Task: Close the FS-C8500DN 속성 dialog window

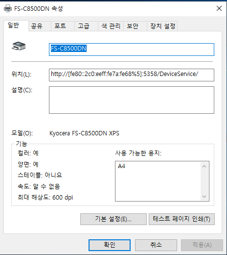Action: (x=219, y=8)
